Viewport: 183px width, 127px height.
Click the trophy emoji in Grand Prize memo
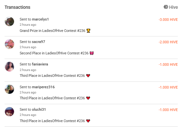coord(88,31)
